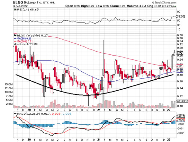Select the High 0.29 value
Screen dimensions: 188x142
88,6
